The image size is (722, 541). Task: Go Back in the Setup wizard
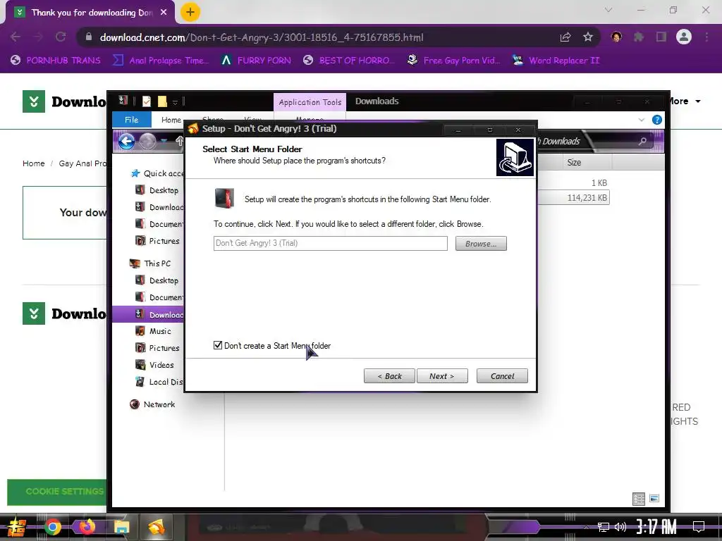coord(389,376)
